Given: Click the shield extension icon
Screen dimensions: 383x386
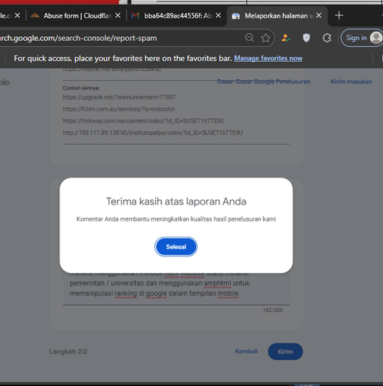Looking at the screenshot, I should point(307,38).
